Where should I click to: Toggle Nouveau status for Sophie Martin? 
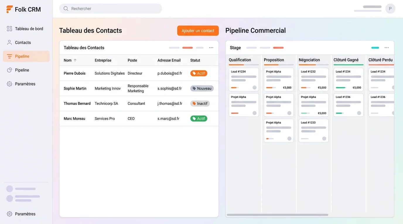coord(202,88)
